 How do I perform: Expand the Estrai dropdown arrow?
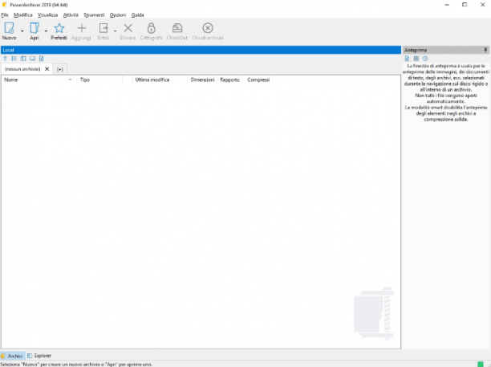coord(115,31)
